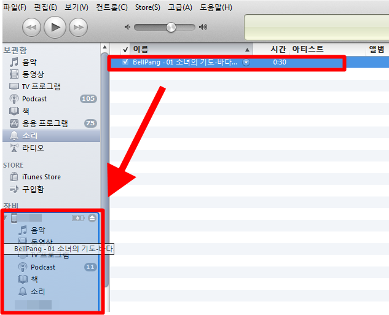Open the 컨트롤(C) menu
The height and width of the screenshot is (315, 389).
click(112, 7)
